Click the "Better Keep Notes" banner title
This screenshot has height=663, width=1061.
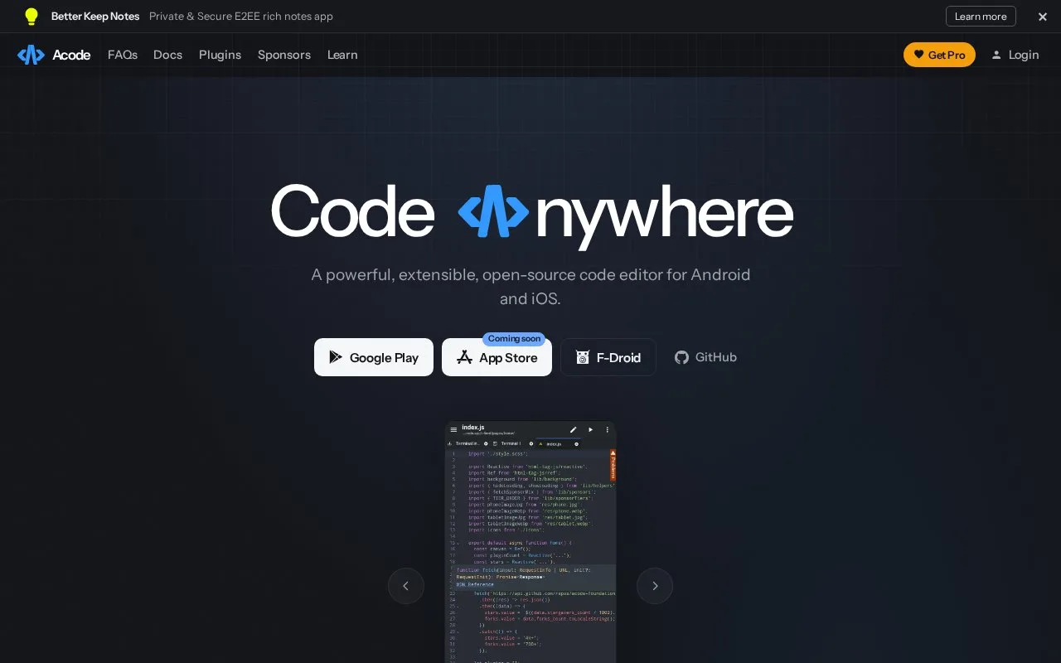pyautogui.click(x=95, y=17)
